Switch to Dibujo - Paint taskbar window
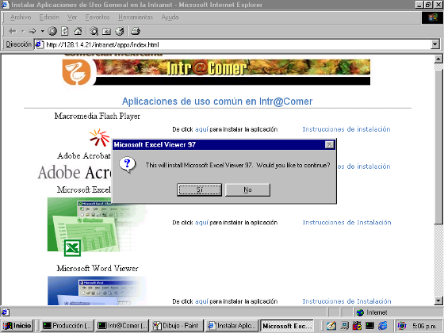444x333 pixels. (x=177, y=326)
